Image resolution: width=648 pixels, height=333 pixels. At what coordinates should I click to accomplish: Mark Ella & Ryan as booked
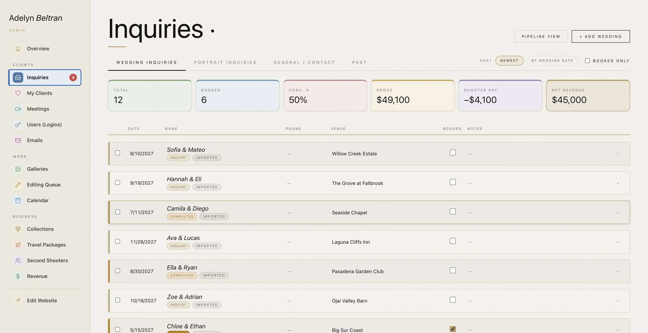(453, 270)
